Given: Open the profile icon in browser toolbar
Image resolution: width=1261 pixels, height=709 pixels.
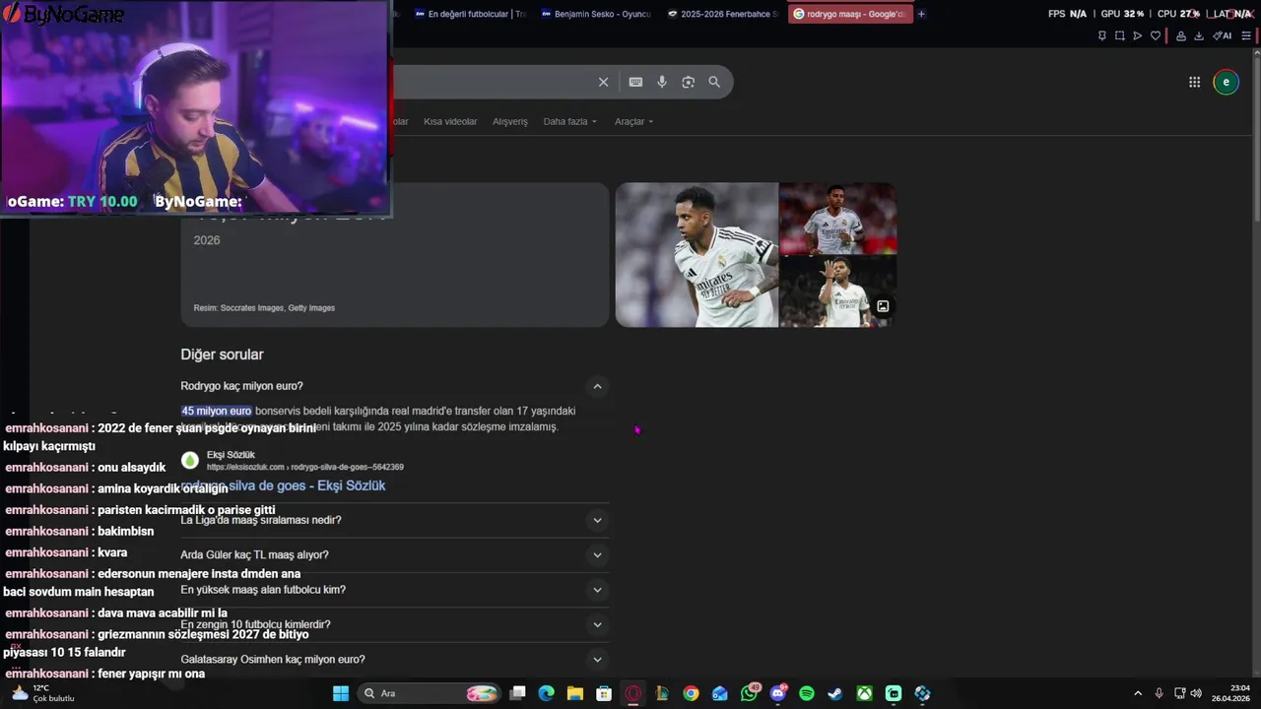Looking at the screenshot, I should pos(1181,35).
